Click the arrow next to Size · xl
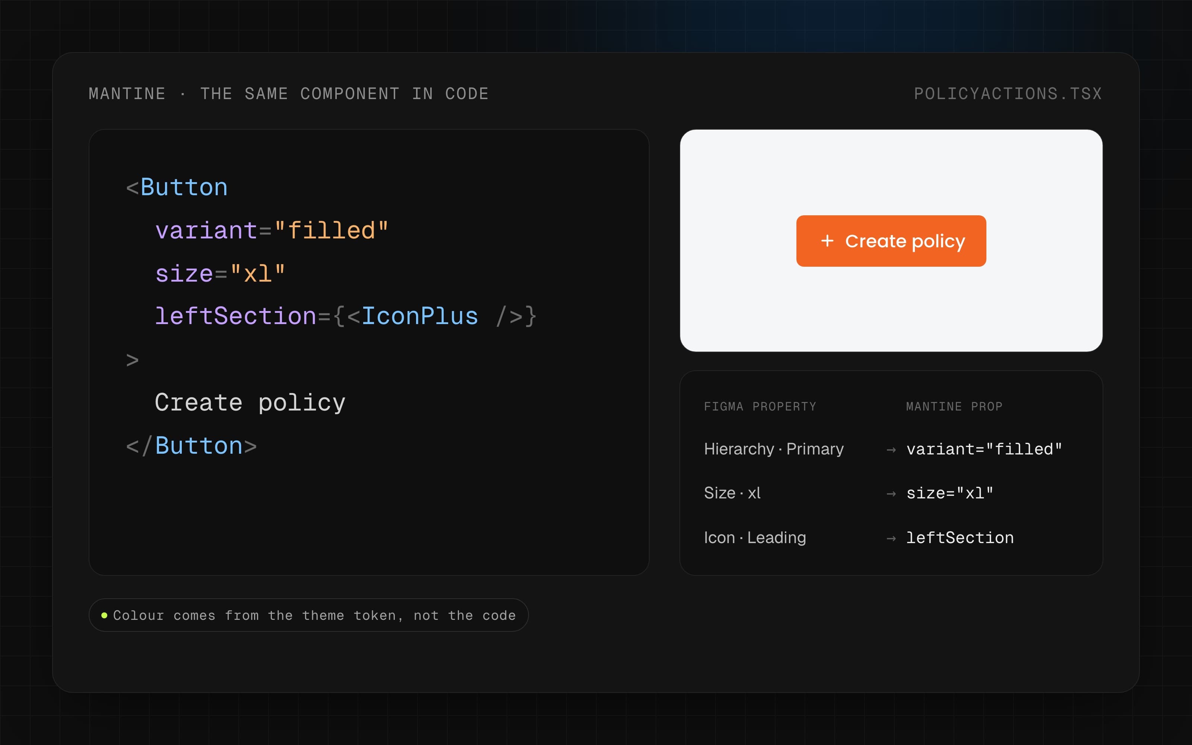This screenshot has height=745, width=1192. (x=891, y=494)
